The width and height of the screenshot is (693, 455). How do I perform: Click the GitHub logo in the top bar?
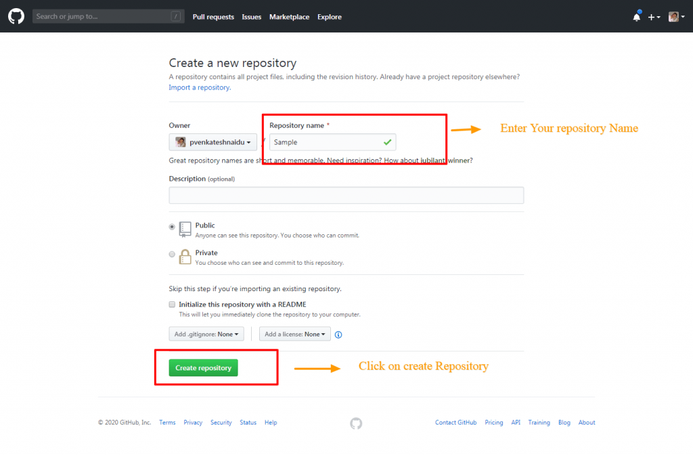(16, 16)
